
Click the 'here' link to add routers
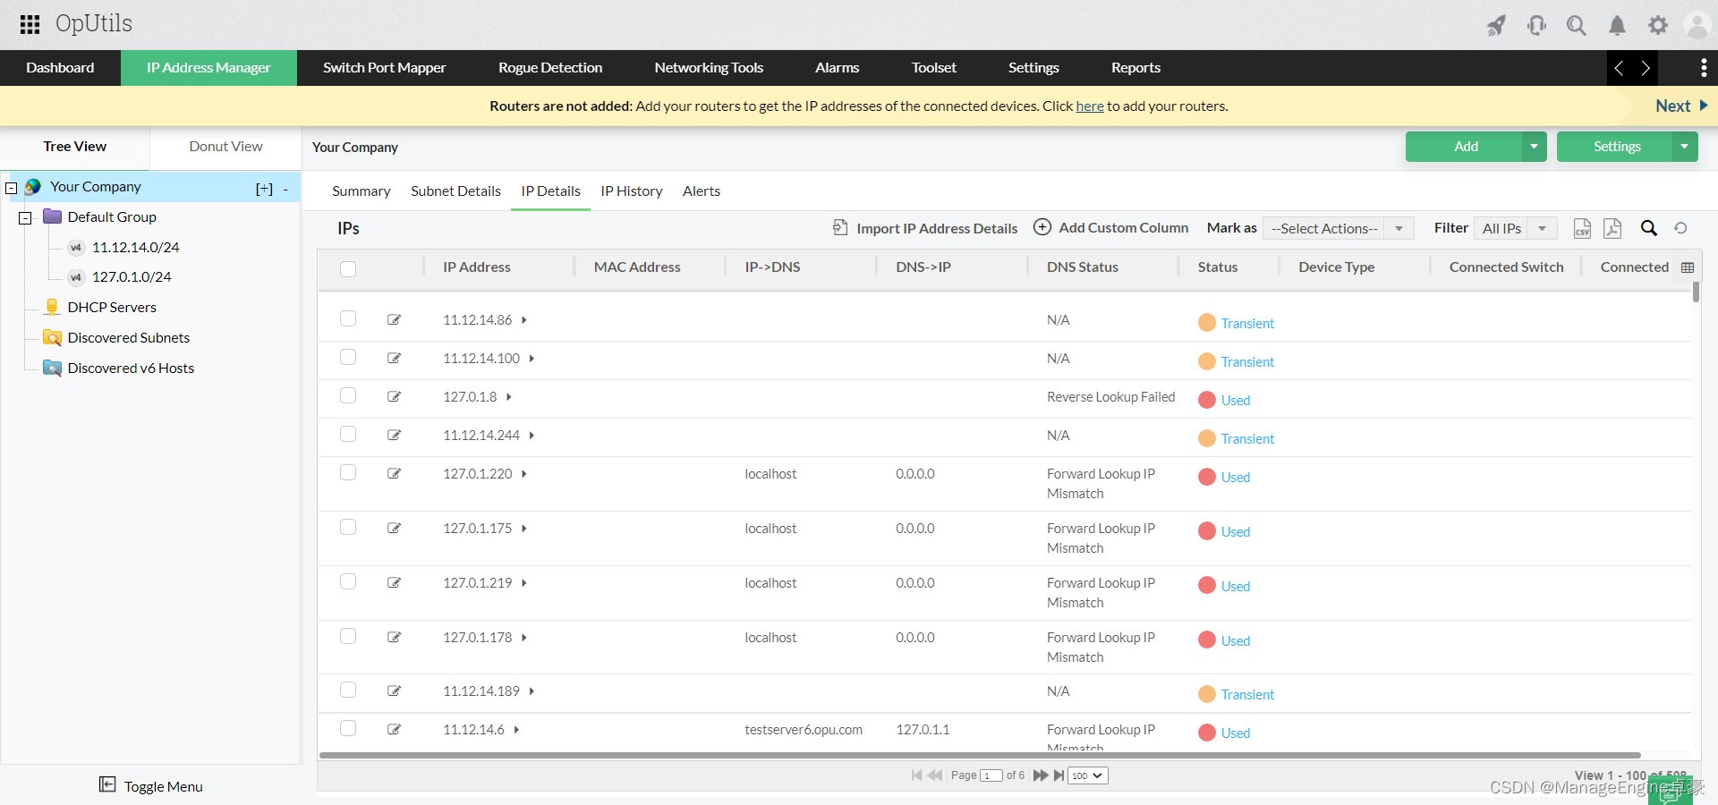click(1090, 106)
